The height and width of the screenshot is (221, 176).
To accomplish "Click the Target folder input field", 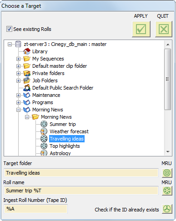I will pos(81,173).
